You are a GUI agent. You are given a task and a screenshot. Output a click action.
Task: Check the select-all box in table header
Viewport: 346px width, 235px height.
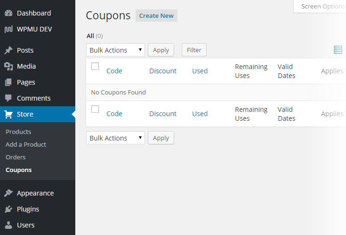click(x=95, y=66)
